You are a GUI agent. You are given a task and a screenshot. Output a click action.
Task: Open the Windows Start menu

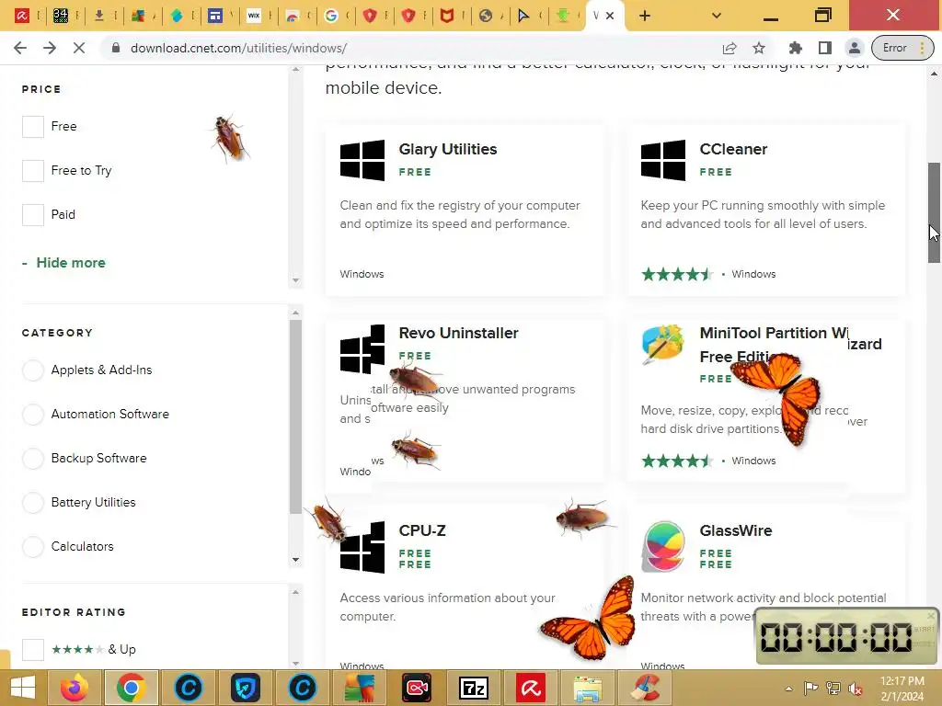click(23, 688)
